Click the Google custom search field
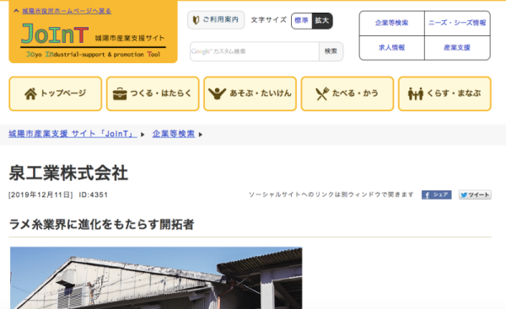 click(x=255, y=51)
